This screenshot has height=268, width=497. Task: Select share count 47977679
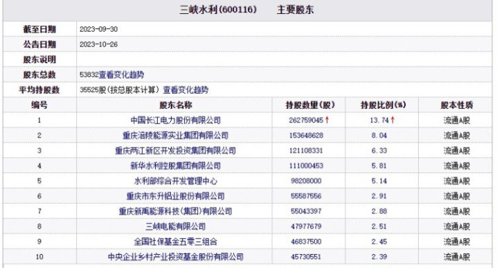[306, 226]
